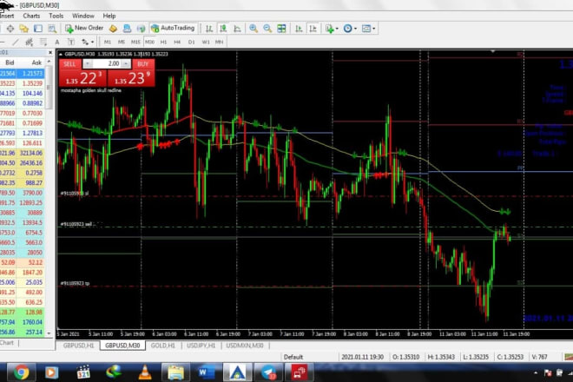Screen dimensions: 573x382
Task: Switch to candlestick chart display
Action: 223,29
